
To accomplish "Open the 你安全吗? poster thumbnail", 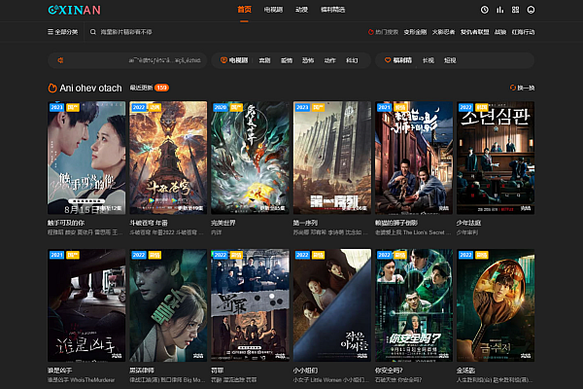I will [x=414, y=305].
